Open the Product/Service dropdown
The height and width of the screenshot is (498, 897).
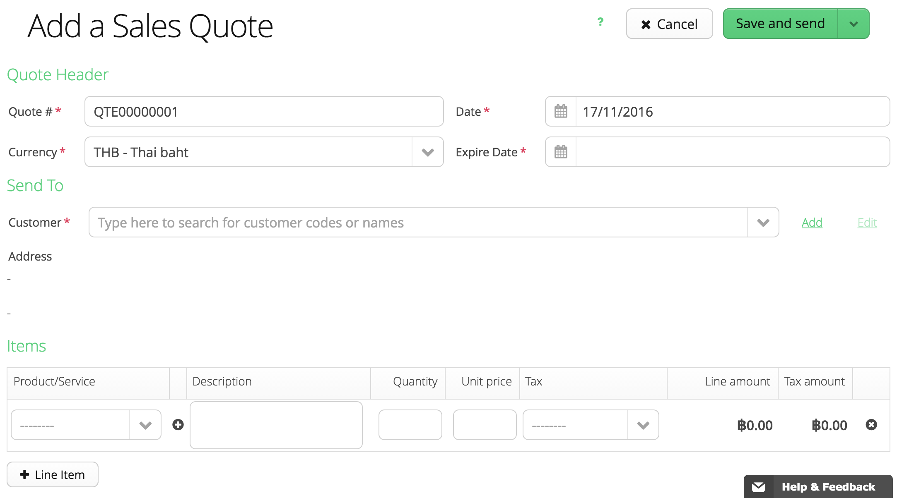pyautogui.click(x=86, y=425)
